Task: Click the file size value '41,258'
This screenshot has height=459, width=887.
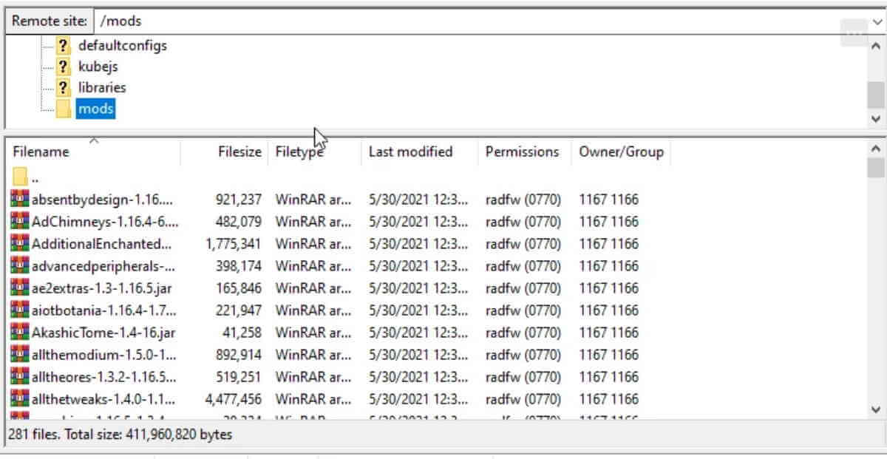Action: [242, 332]
